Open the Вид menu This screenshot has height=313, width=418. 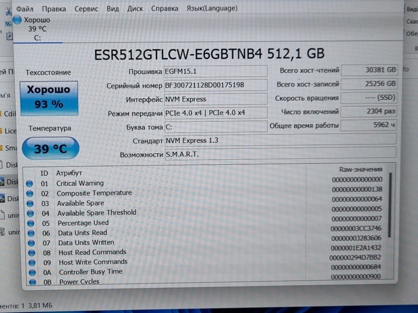113,9
